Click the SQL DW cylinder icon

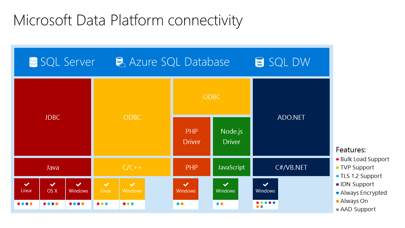[259, 62]
